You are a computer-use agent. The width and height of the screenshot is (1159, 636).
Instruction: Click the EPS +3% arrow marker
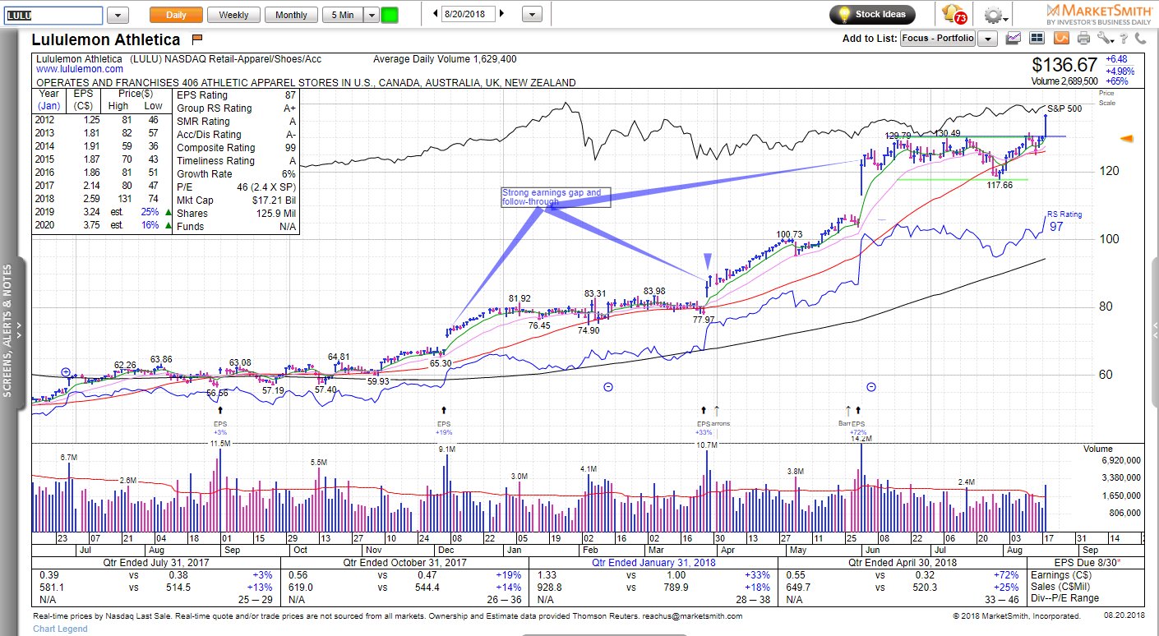point(219,408)
